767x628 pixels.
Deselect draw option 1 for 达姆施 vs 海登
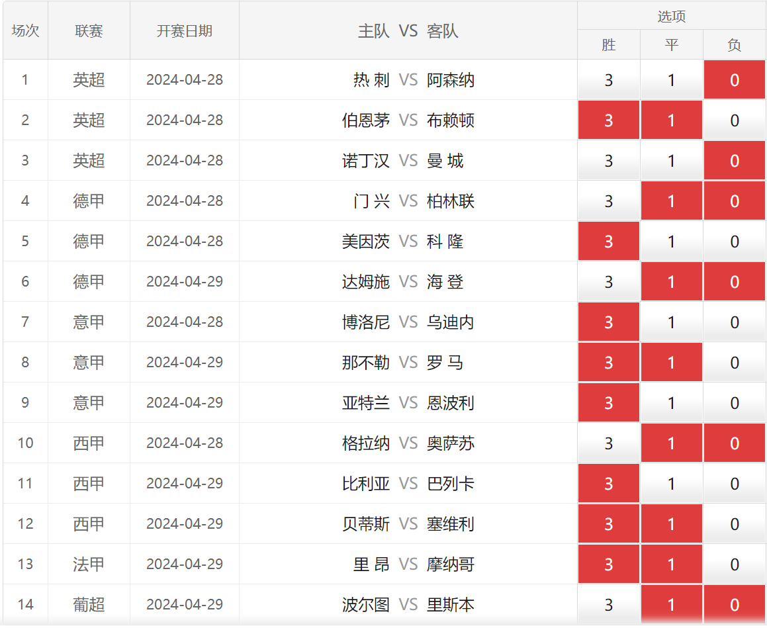[x=672, y=282]
